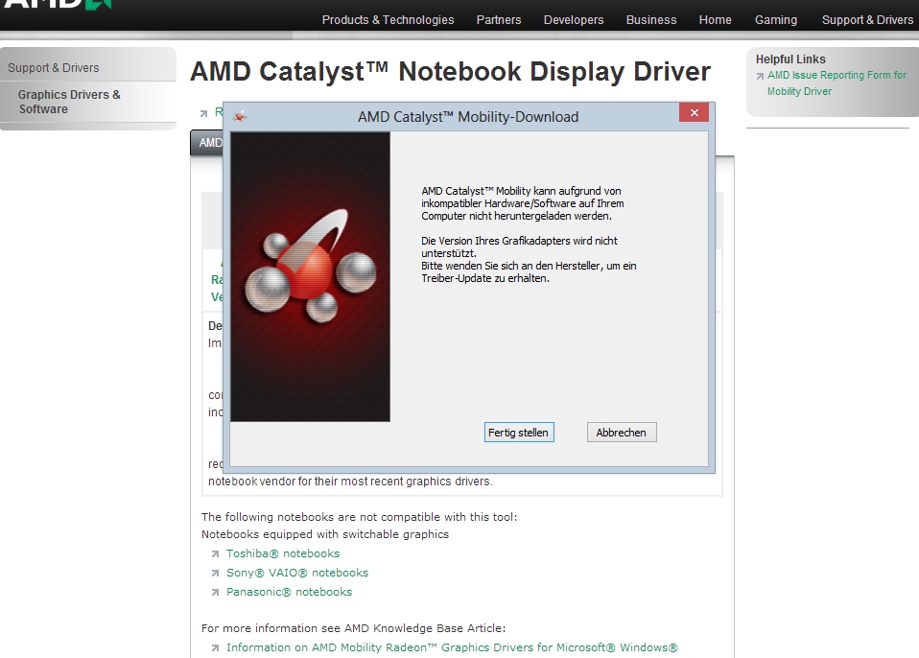919x658 pixels.
Task: Click text 'Notebooks equipped with switchable graphics'
Action: [x=324, y=534]
